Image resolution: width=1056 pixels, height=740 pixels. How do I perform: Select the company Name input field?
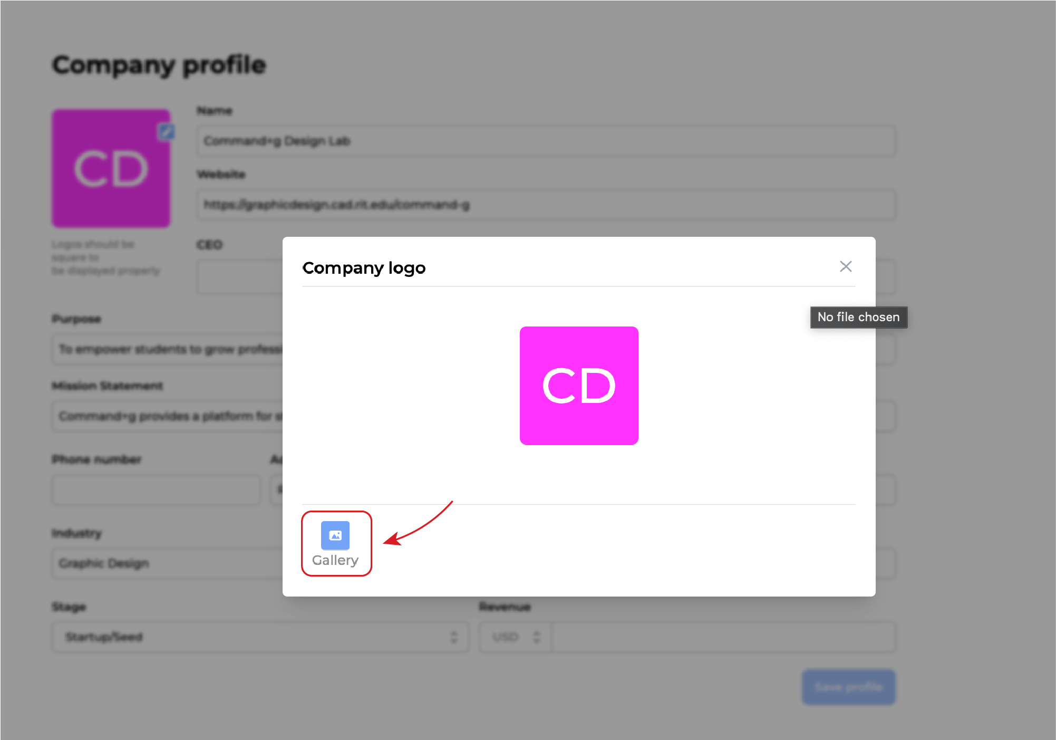pos(546,141)
